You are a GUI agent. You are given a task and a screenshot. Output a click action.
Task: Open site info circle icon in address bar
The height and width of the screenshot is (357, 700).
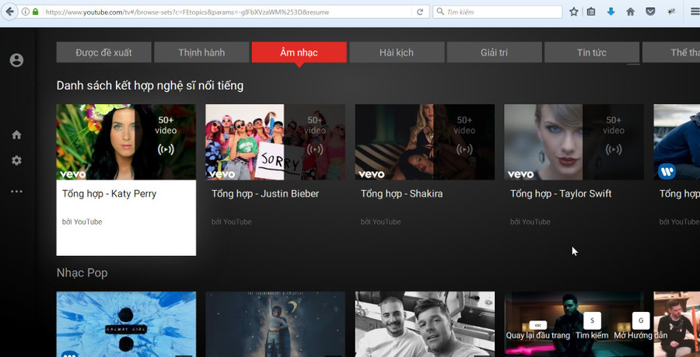click(x=26, y=12)
